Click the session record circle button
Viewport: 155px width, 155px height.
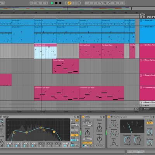click(x=79, y=3)
